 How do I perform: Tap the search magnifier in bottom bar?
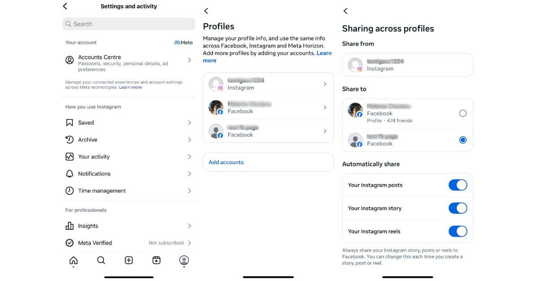[x=101, y=260]
